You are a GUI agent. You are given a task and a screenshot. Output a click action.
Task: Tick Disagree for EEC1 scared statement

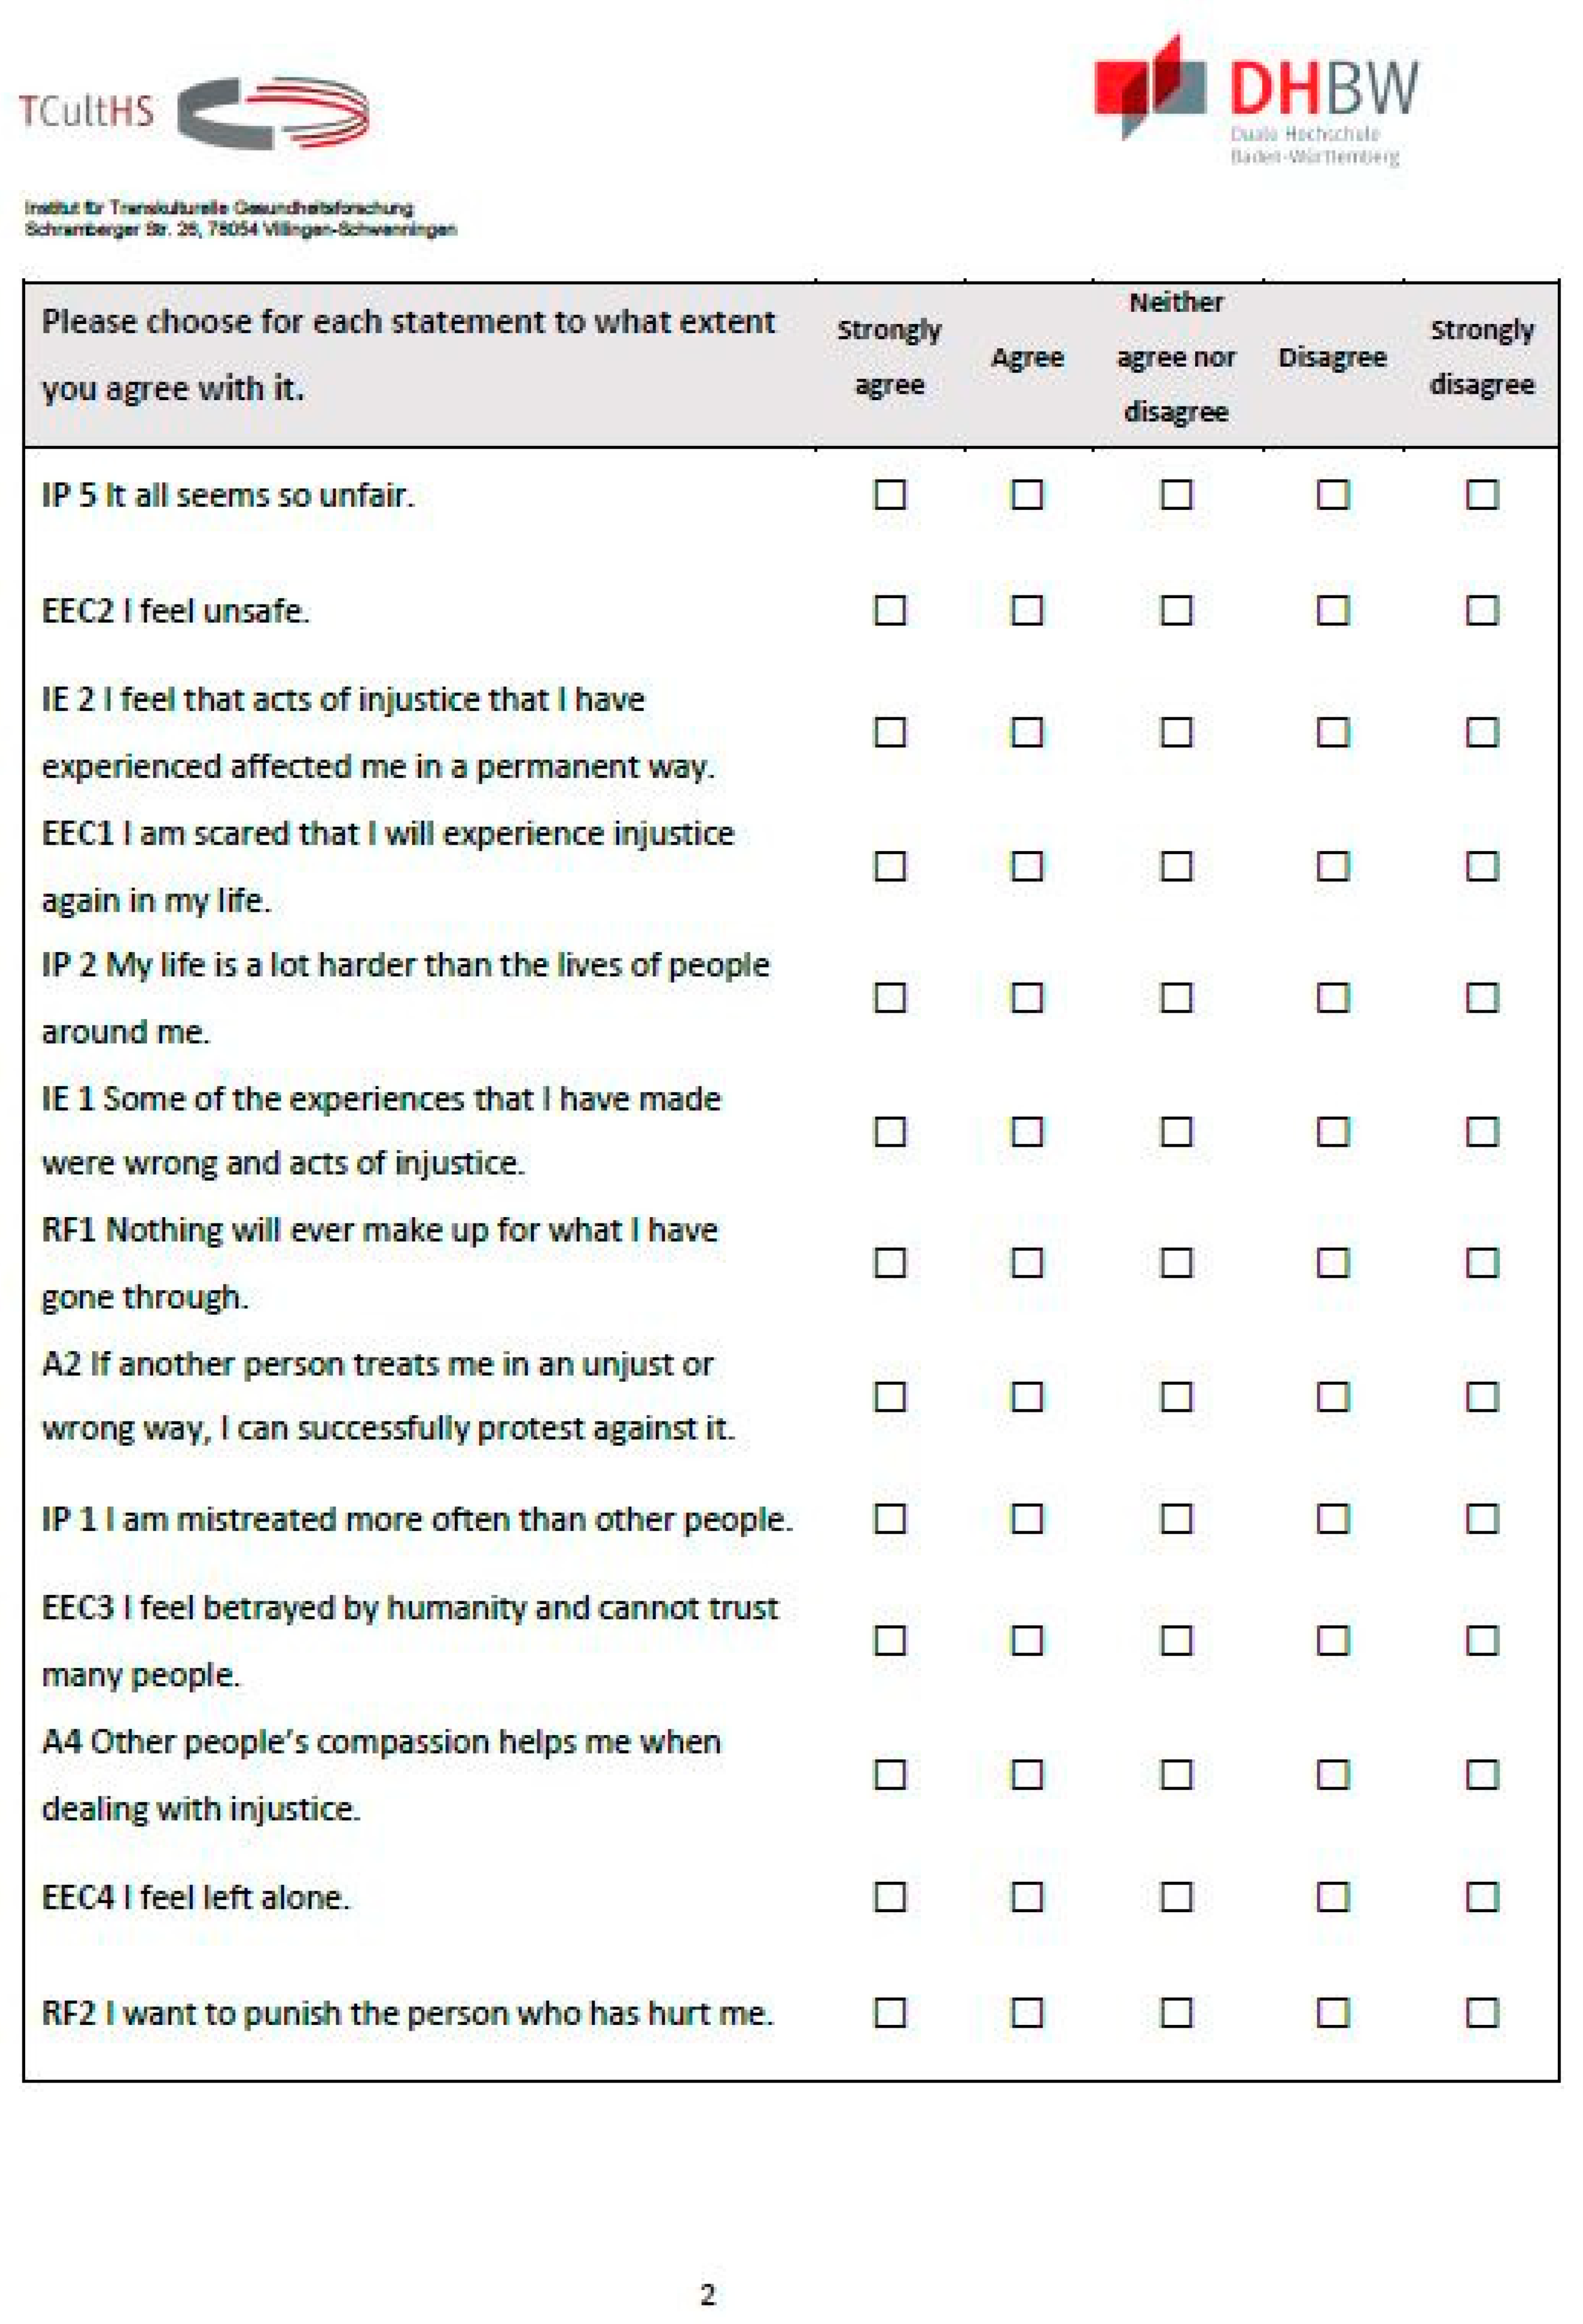click(1332, 866)
